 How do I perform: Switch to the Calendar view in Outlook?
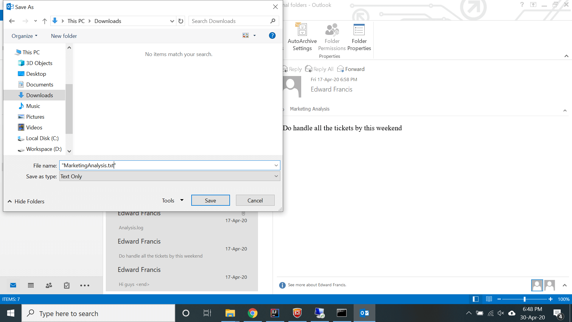coord(31,285)
